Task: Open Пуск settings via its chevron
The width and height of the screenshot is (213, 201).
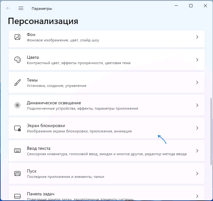Action: tap(197, 174)
